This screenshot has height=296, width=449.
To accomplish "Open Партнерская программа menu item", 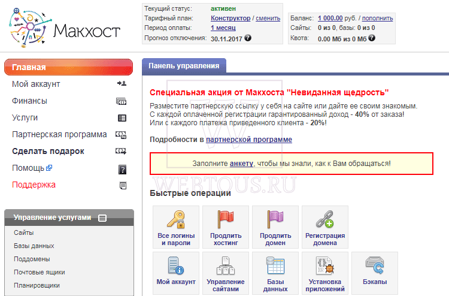I will click(x=59, y=134).
